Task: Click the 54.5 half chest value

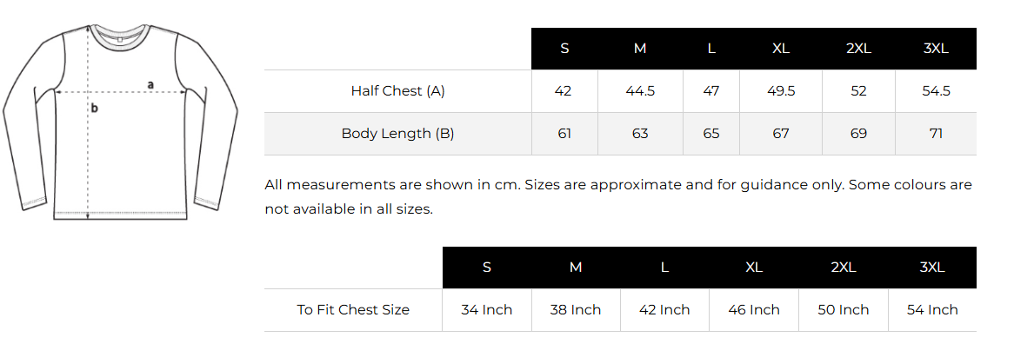Action: pyautogui.click(x=936, y=91)
